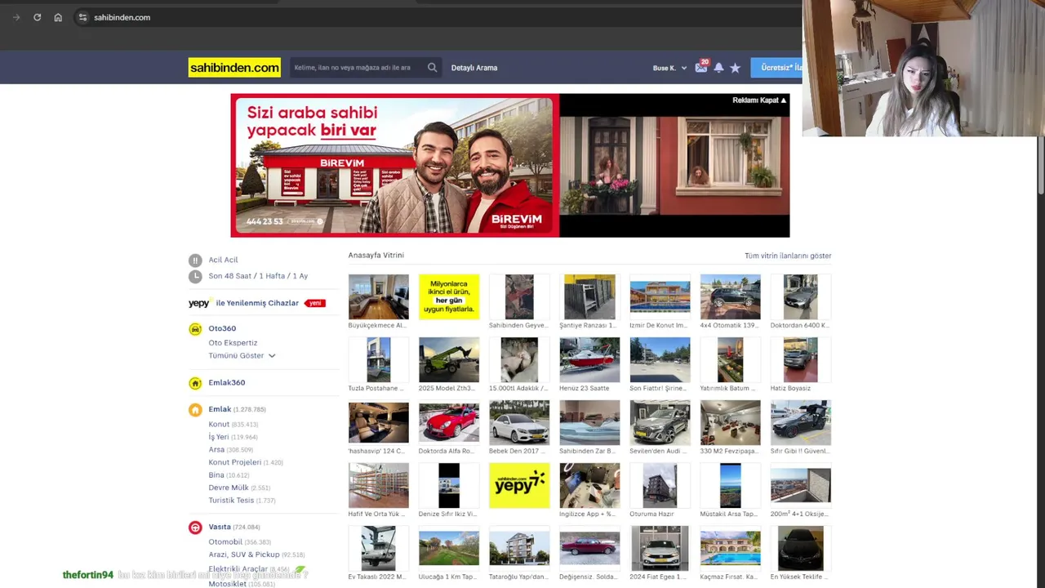This screenshot has width=1045, height=588.
Task: Open Sevilen'den Audi listing thumbnail
Action: coord(660,422)
